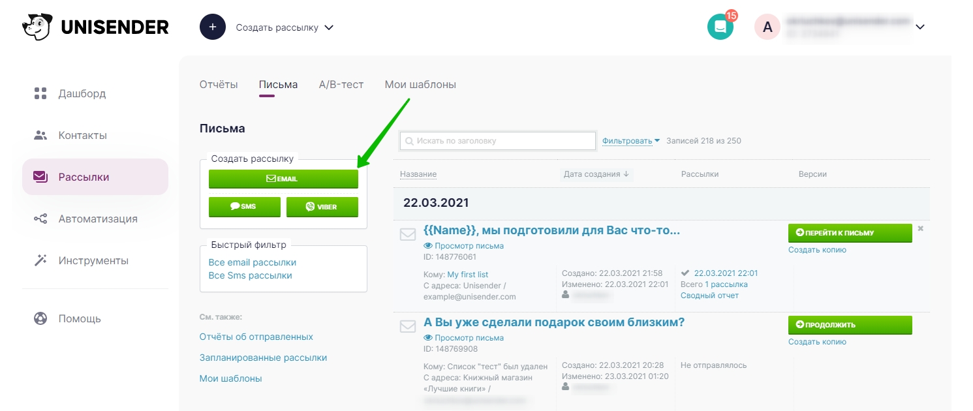
Task: Click the Не отправлялось status text
Action: [713, 365]
